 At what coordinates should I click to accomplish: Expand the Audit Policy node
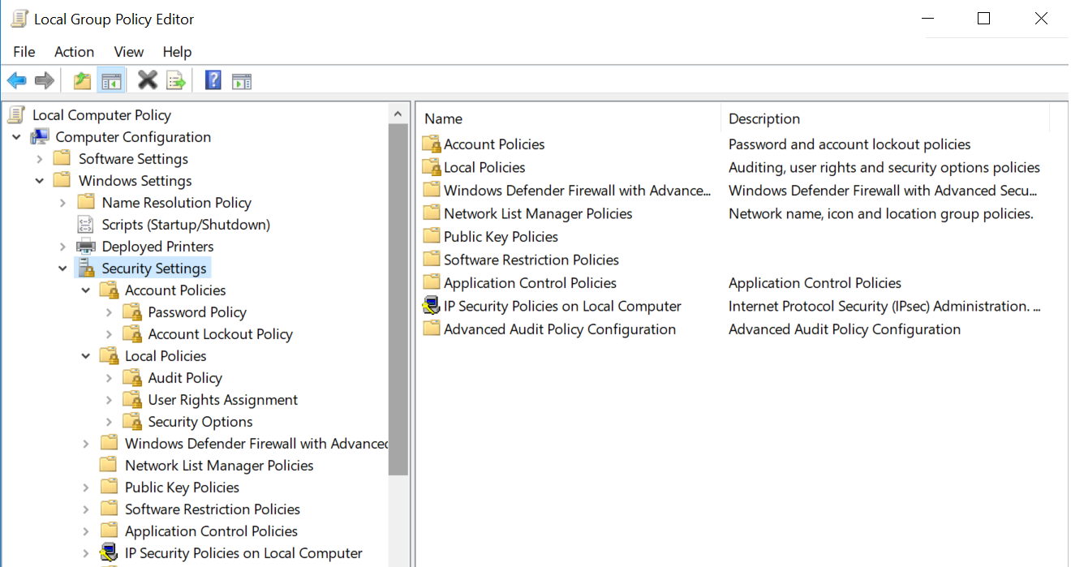click(109, 378)
